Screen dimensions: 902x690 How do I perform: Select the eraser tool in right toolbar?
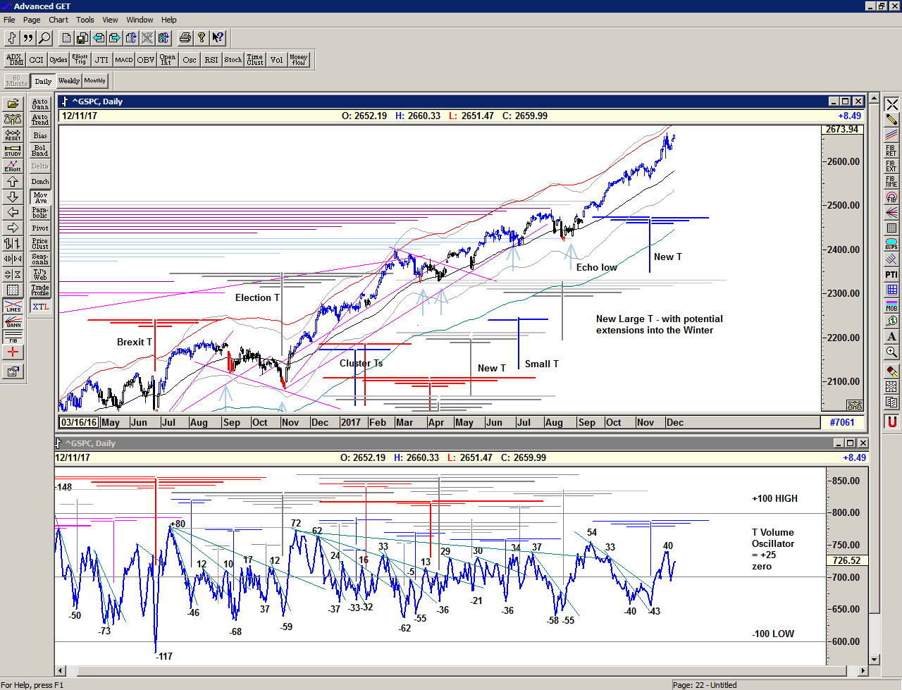[891, 371]
